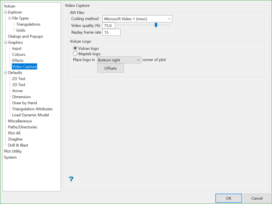Screen dimensions: 272x204
Task: Click the Offsets button
Action: coord(110,68)
